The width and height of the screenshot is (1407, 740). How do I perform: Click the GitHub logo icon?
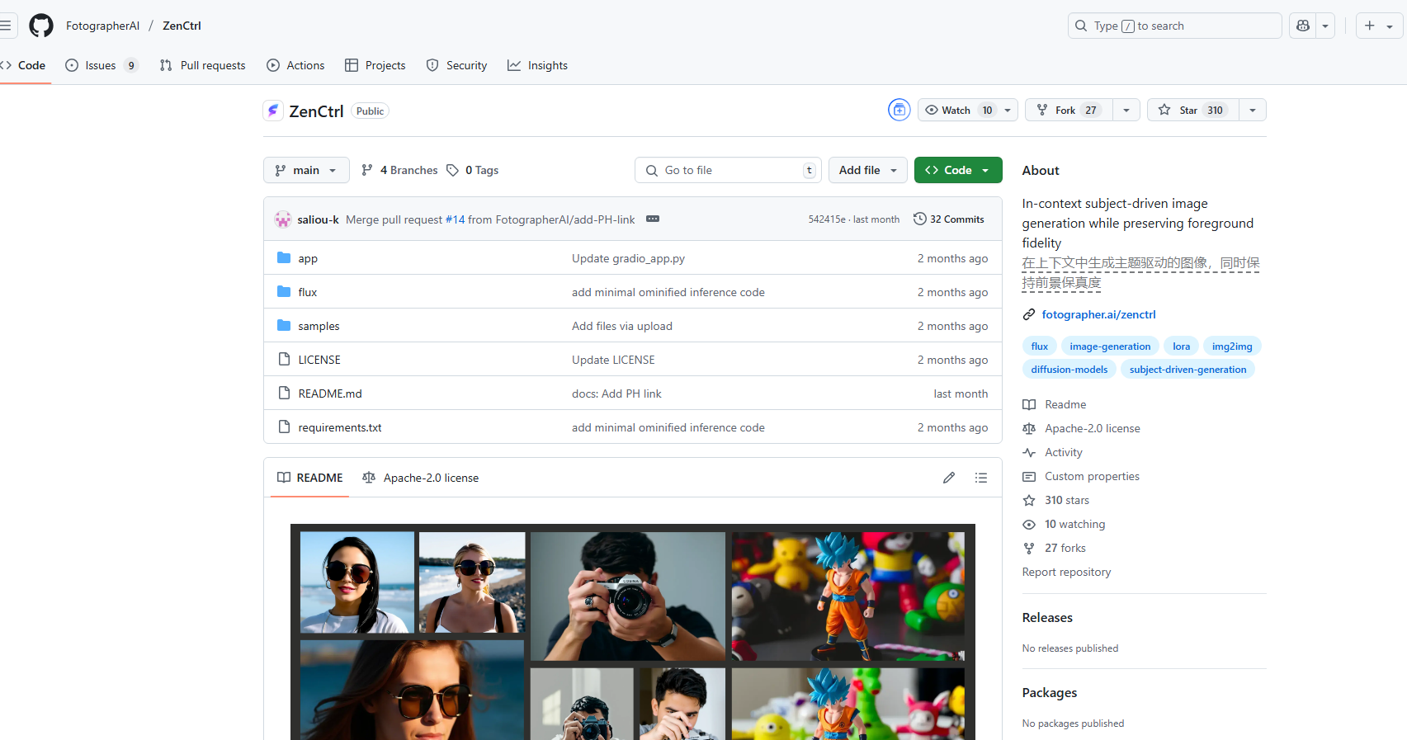click(x=41, y=26)
